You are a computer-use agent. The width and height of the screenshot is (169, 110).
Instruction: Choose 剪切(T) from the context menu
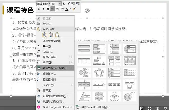[x=55, y=19]
